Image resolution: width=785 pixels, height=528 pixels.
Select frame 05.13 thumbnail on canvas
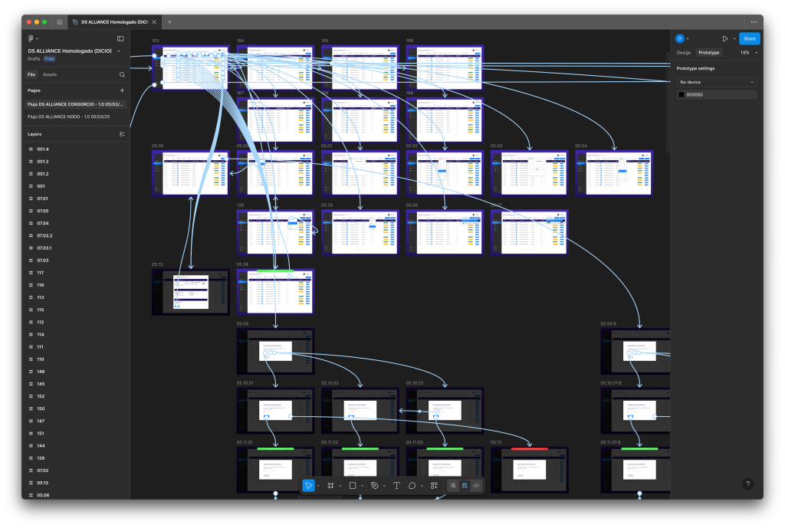point(191,292)
